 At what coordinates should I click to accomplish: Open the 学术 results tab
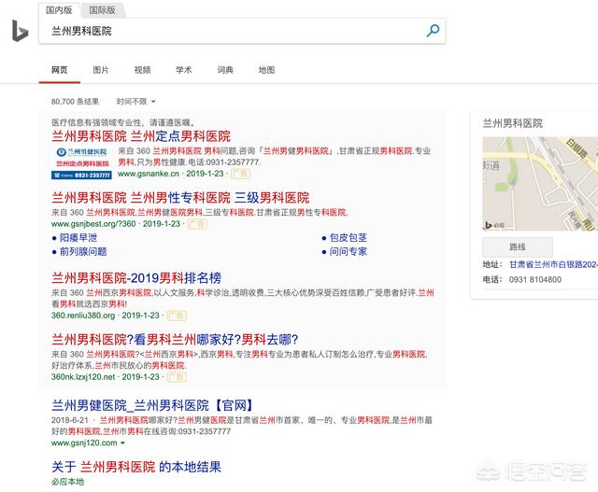(x=183, y=70)
